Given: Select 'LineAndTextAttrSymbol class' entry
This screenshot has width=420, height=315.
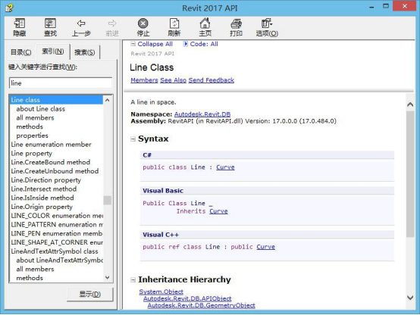Looking at the screenshot, I should click(55, 251).
